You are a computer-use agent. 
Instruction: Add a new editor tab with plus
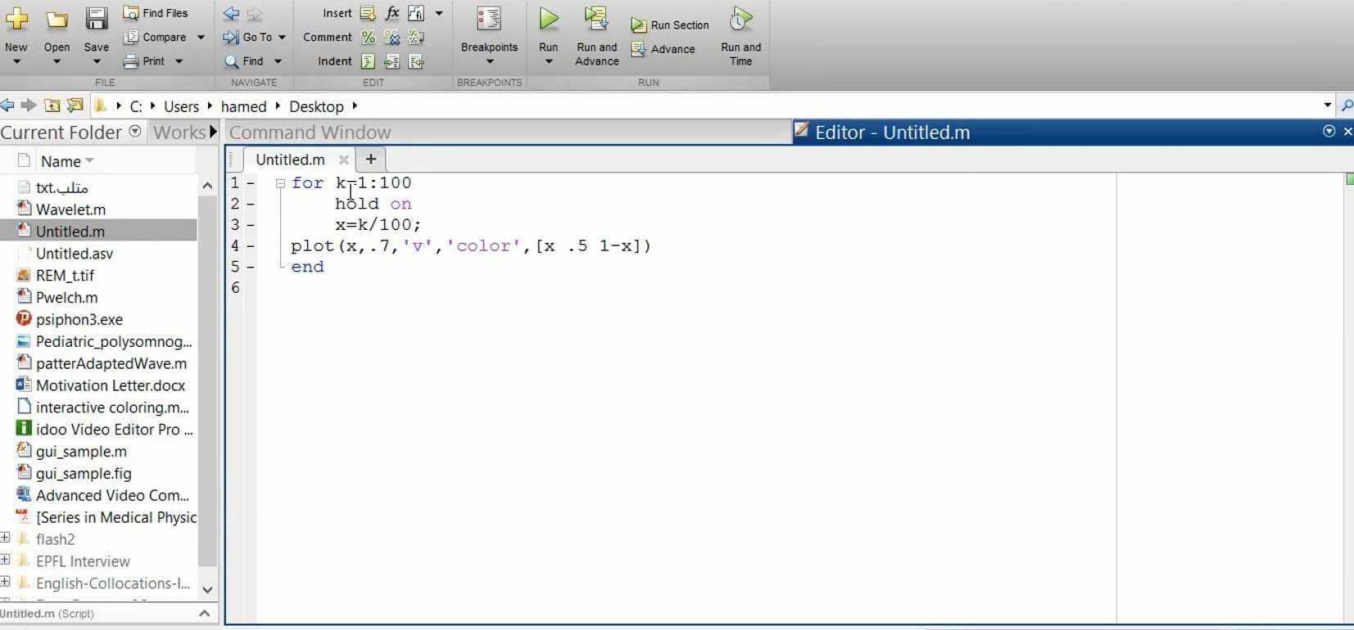370,160
